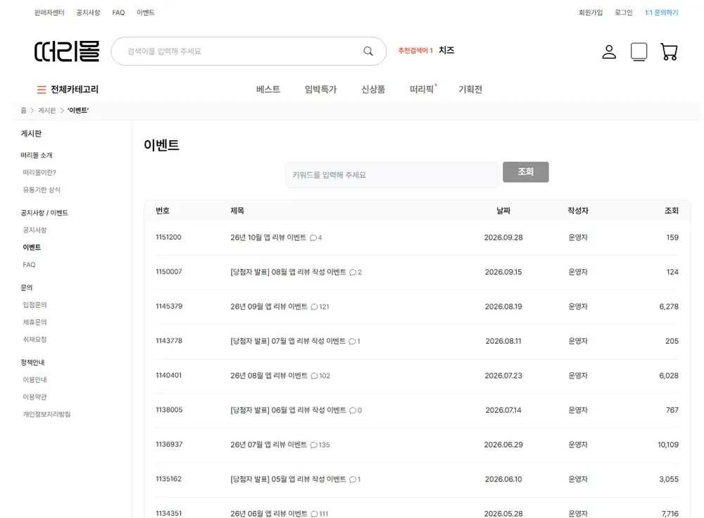This screenshot has height=518, width=704.
Task: Click the hamburger menu icon beside 전체카테고리
Action: [x=42, y=90]
